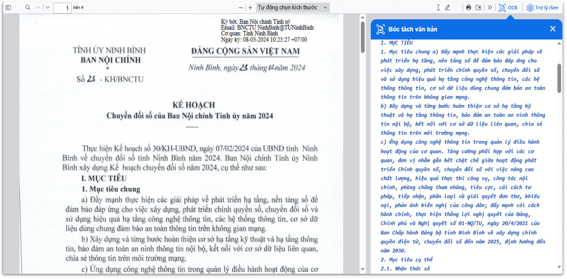Screen dimensions: 567x279
Task: Go to the previous page
Action: click(38, 7)
